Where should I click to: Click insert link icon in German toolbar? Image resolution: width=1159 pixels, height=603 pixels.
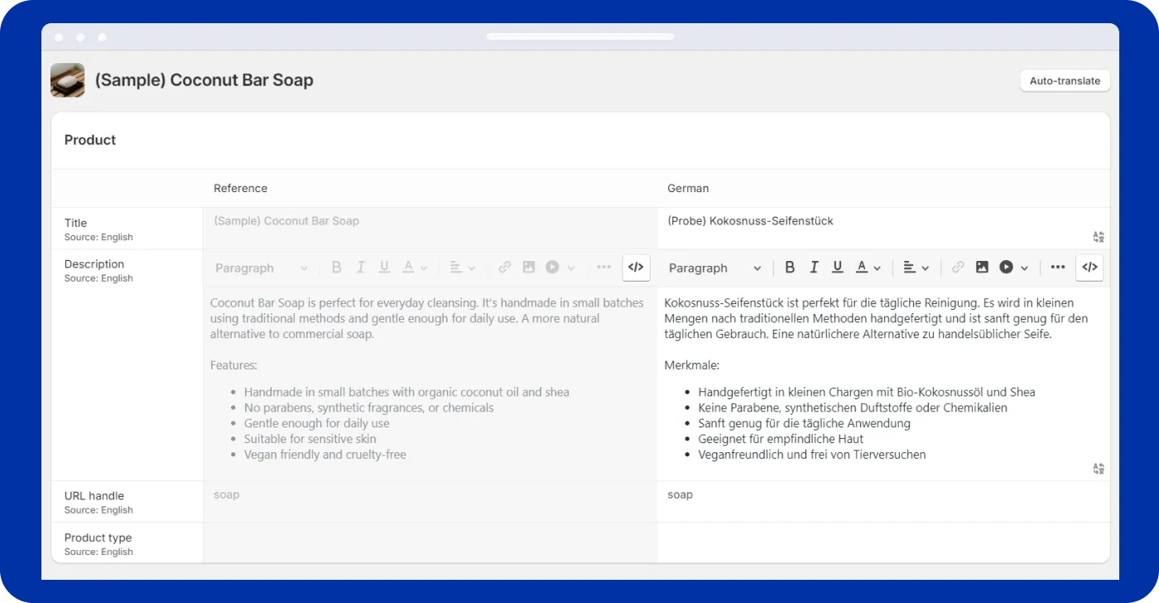tap(958, 268)
